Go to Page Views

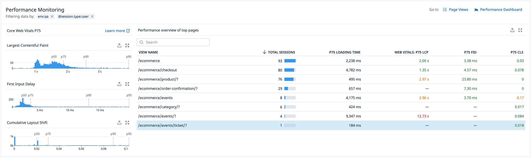click(456, 10)
